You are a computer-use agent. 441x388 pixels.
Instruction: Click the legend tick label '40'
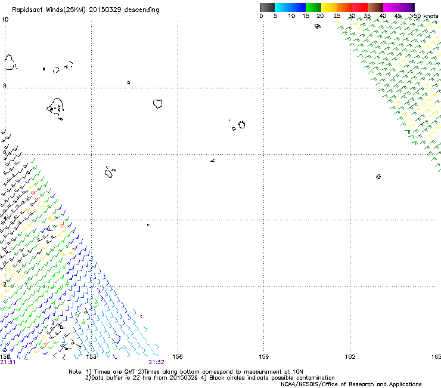pyautogui.click(x=383, y=16)
